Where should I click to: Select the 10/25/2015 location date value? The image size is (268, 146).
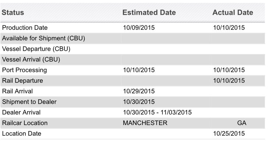[229, 133]
